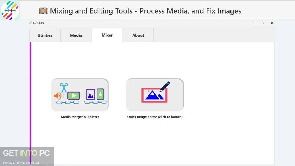
Task: Click the film strip icon in the heading
Action: pyautogui.click(x=43, y=11)
